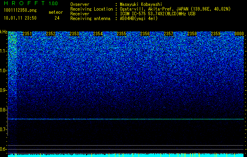Image resolution: width=247 pixels, height=157 pixels.
Task: Click the 0.9 kHz axis label
Action: coord(4,90)
